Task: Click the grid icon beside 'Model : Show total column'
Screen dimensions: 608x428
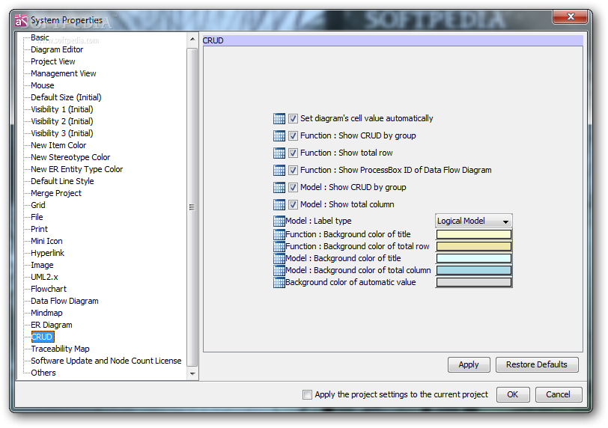Action: coord(279,204)
